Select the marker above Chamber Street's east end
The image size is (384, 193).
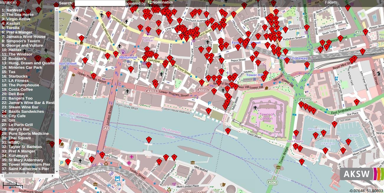362,52
